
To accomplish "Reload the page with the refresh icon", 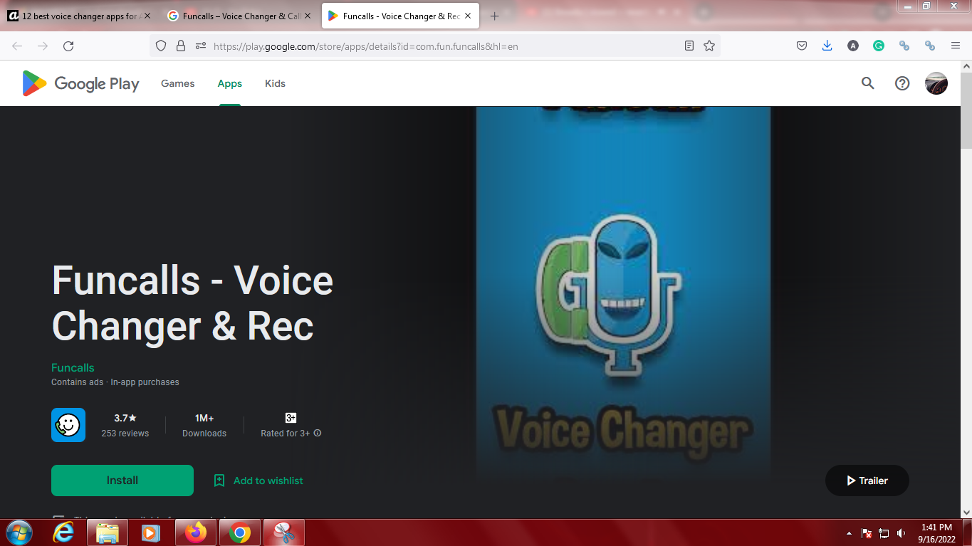I will [68, 46].
